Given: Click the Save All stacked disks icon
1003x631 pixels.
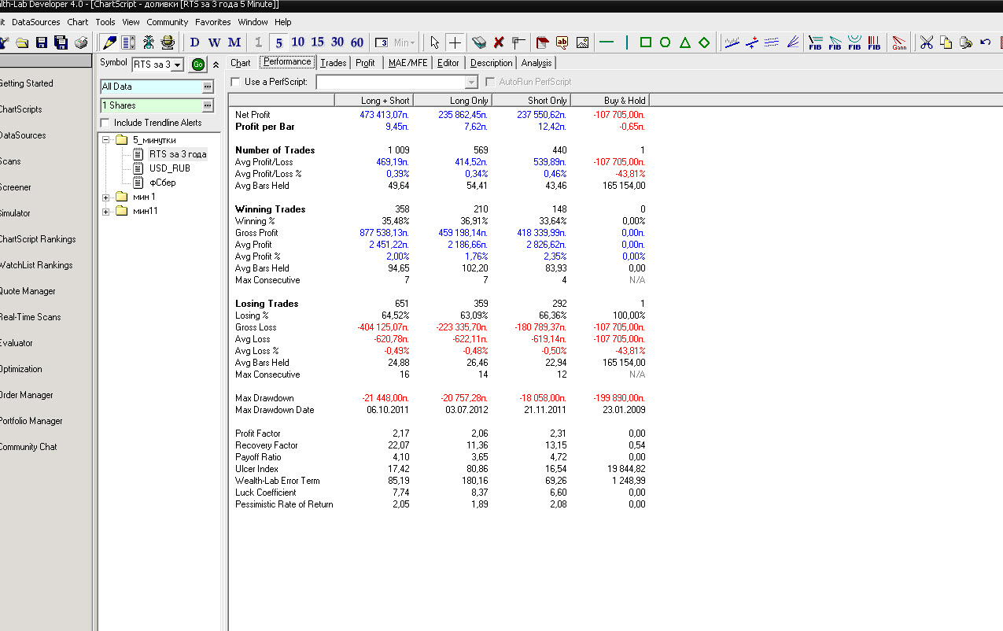Looking at the screenshot, I should [x=61, y=42].
